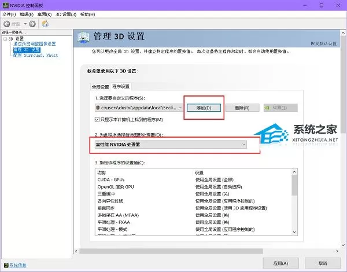Click the 添加(D) button

pyautogui.click(x=204, y=108)
